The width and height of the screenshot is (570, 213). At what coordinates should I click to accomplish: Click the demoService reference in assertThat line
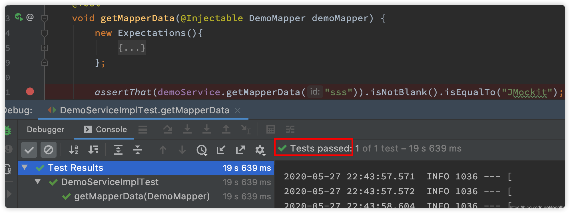tap(189, 92)
